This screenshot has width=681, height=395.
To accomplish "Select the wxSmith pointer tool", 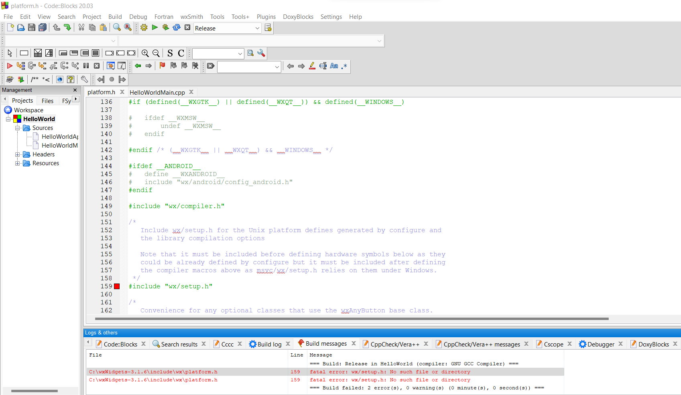I will tap(9, 53).
